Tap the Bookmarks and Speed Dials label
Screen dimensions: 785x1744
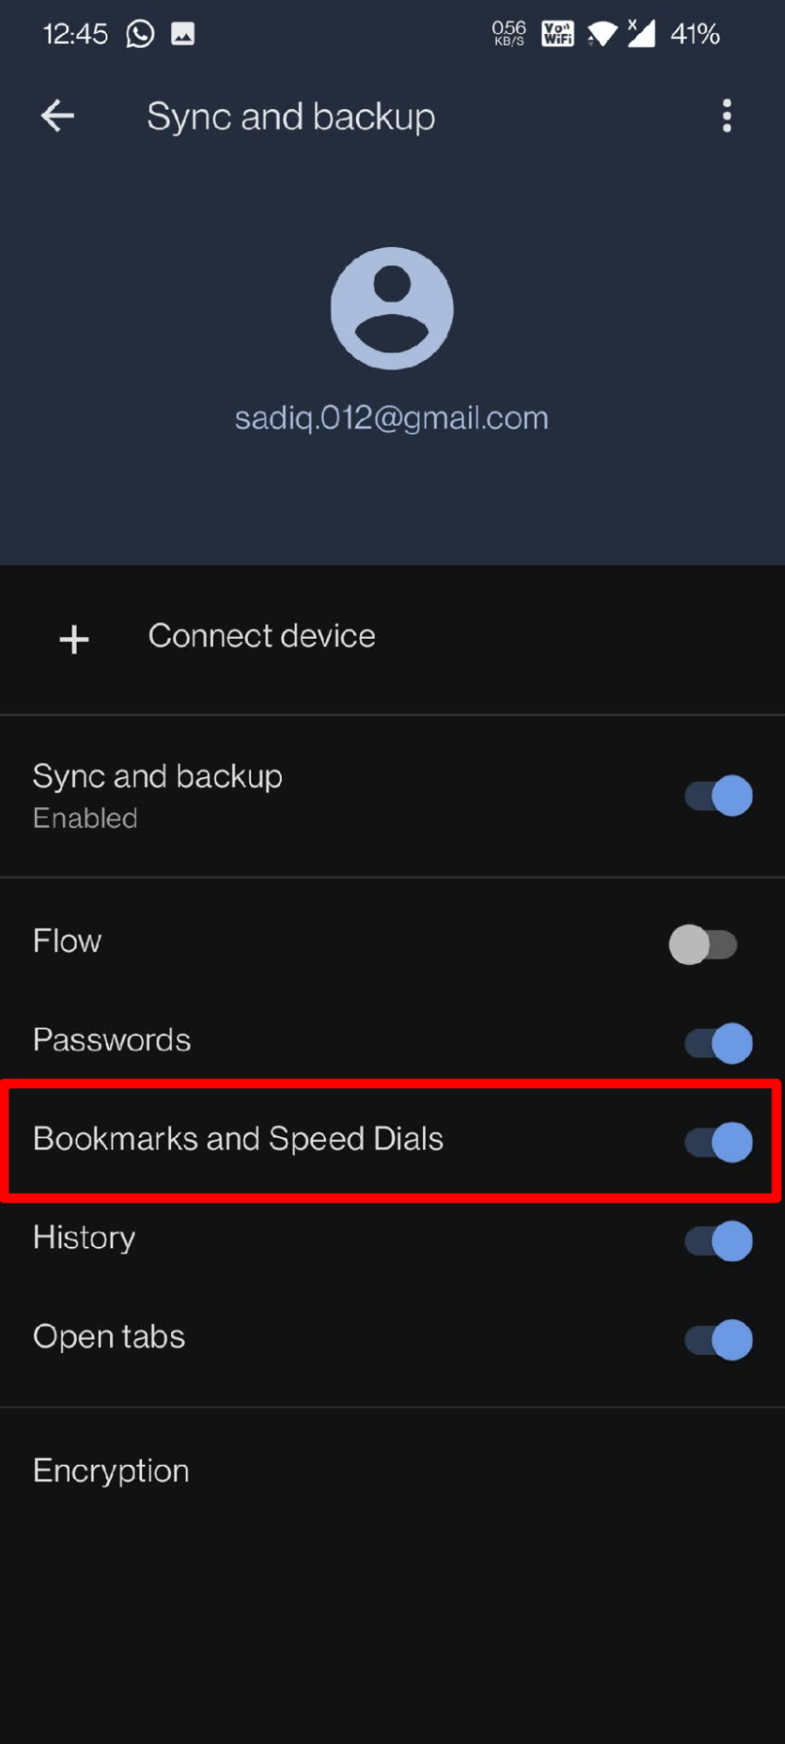238,1139
